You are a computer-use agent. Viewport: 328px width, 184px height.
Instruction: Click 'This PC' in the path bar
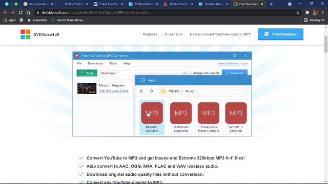(x=174, y=91)
